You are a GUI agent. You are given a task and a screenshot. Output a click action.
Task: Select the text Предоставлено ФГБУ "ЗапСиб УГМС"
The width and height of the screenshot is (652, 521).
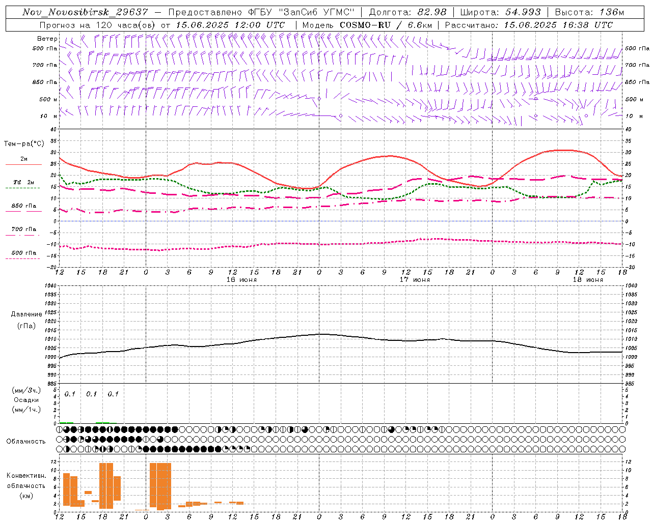[261, 12]
